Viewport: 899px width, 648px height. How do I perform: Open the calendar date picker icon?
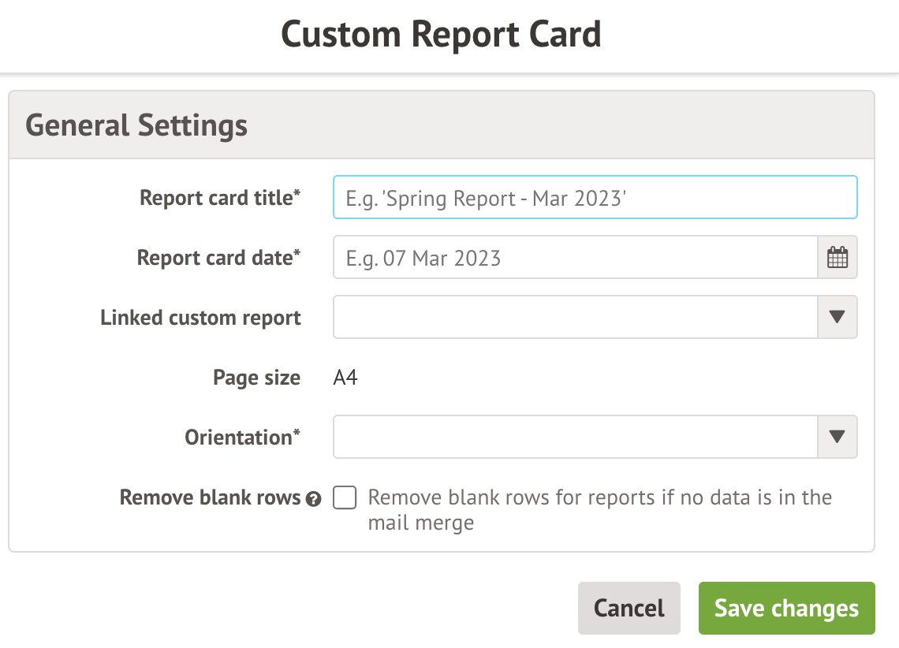point(837,258)
